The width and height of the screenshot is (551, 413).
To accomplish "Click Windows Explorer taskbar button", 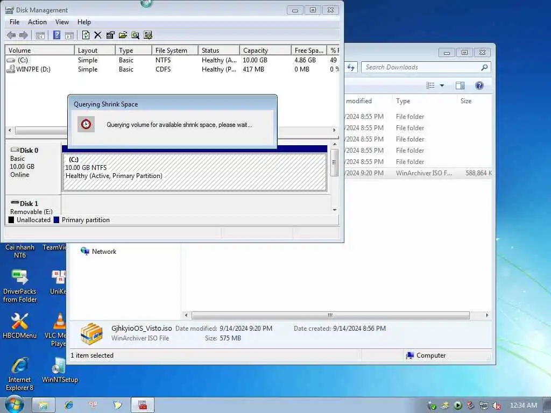I will [44, 405].
